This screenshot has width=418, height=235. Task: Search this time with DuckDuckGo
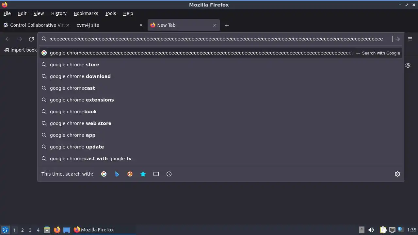point(130,174)
